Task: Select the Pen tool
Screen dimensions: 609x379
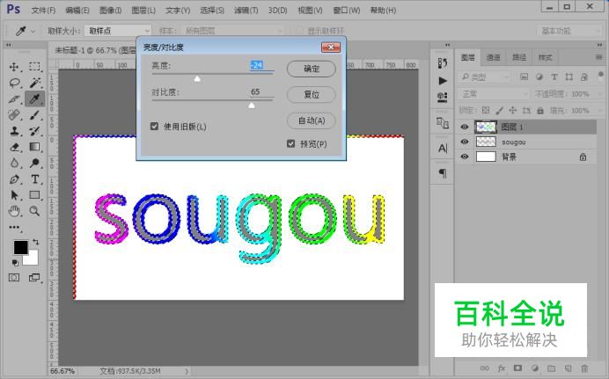Action: (x=14, y=179)
